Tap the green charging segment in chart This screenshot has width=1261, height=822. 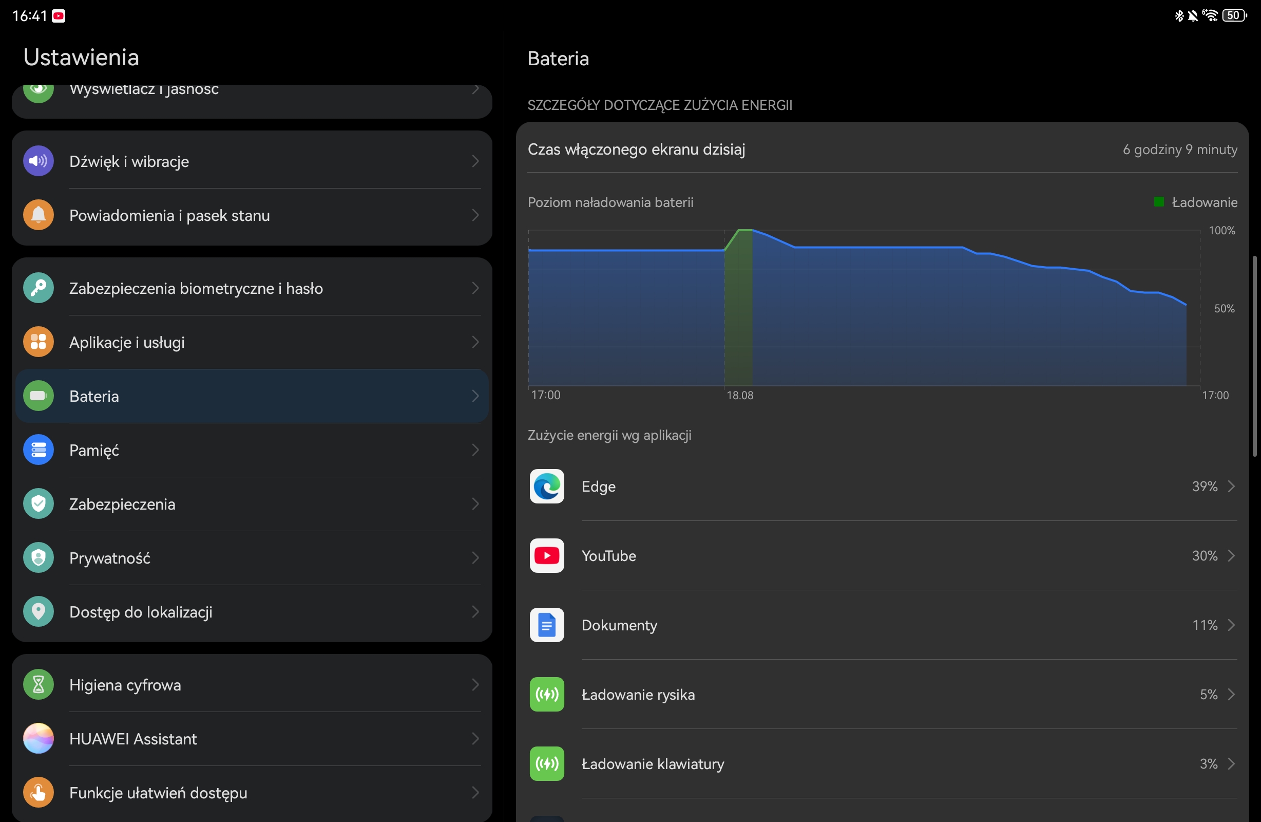pyautogui.click(x=738, y=308)
